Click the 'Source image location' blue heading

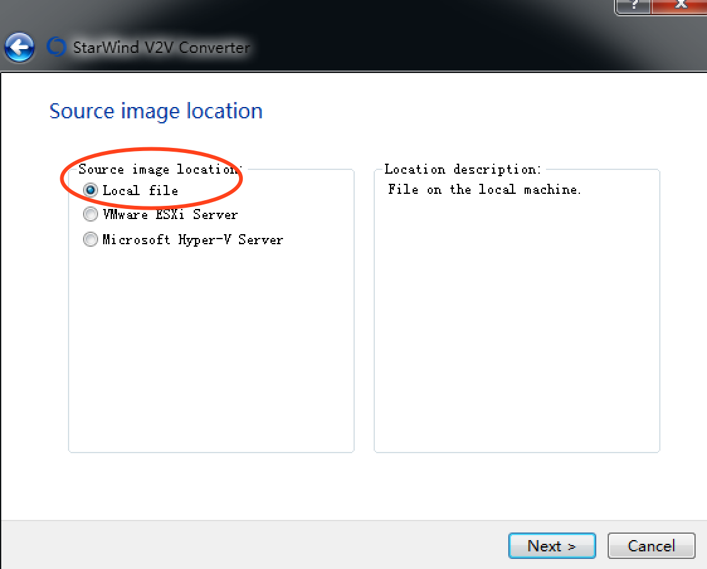(156, 111)
